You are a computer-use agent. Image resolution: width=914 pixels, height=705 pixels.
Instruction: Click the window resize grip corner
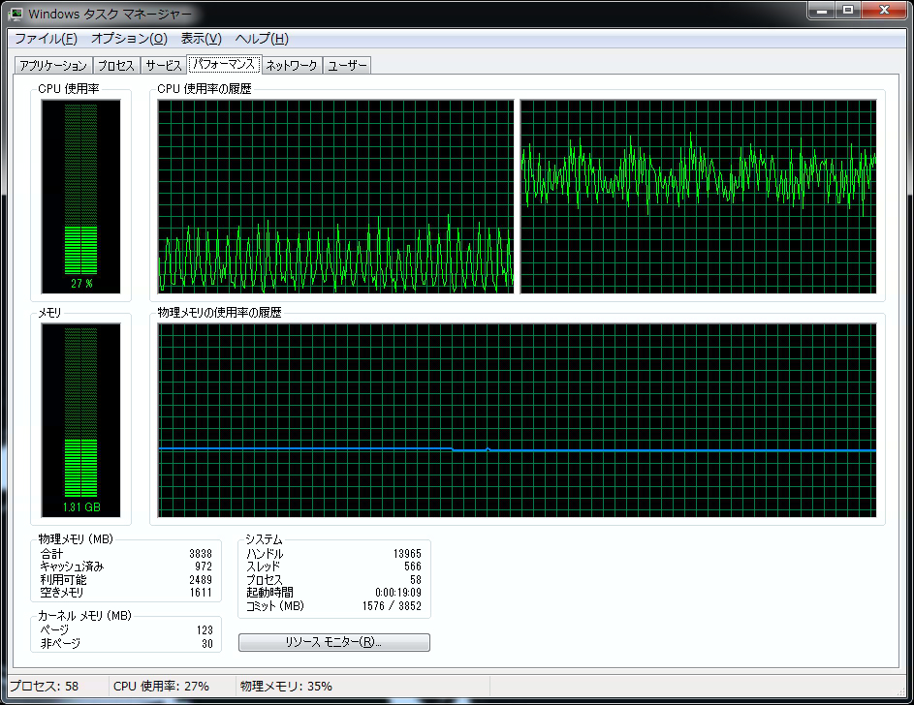pyautogui.click(x=901, y=690)
